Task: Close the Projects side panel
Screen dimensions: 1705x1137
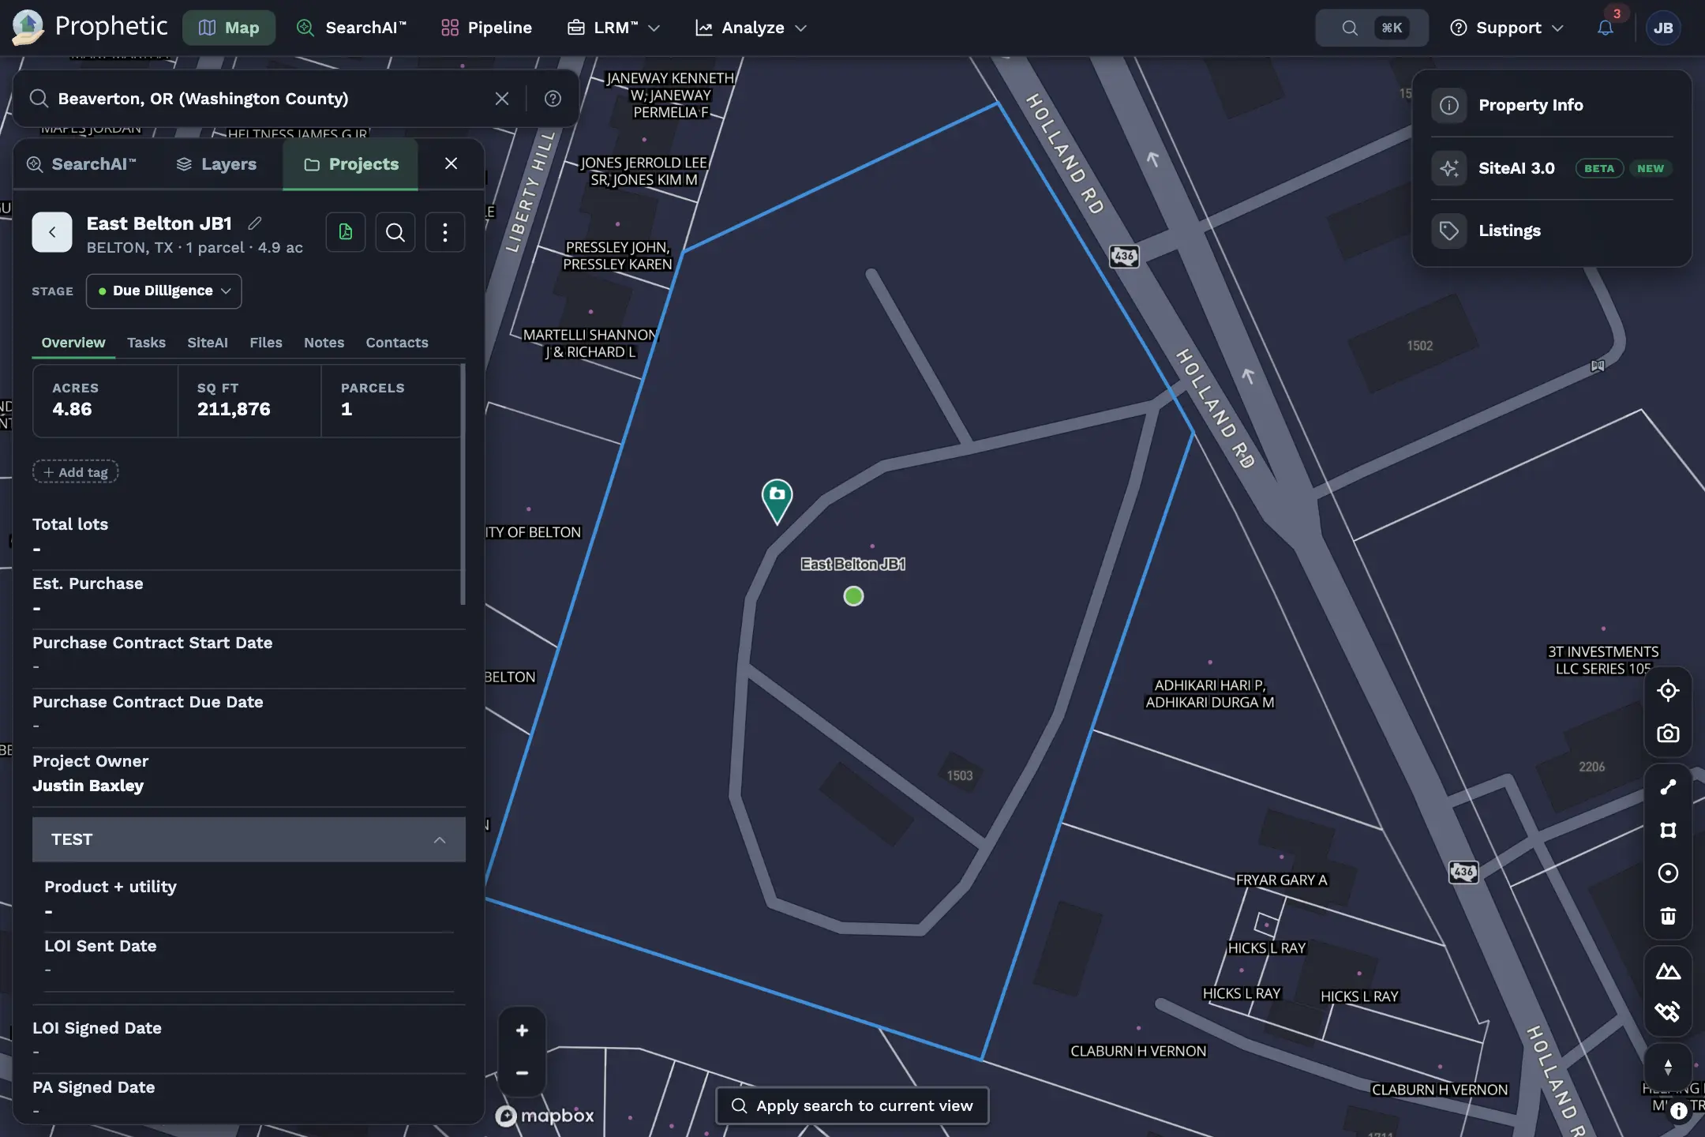Action: [451, 163]
